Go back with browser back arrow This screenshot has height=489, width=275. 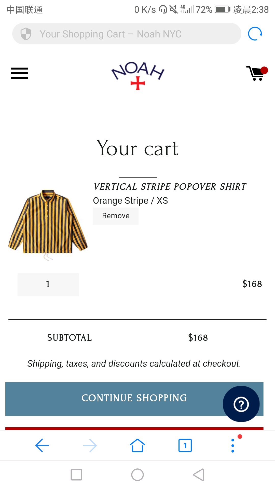[42, 445]
